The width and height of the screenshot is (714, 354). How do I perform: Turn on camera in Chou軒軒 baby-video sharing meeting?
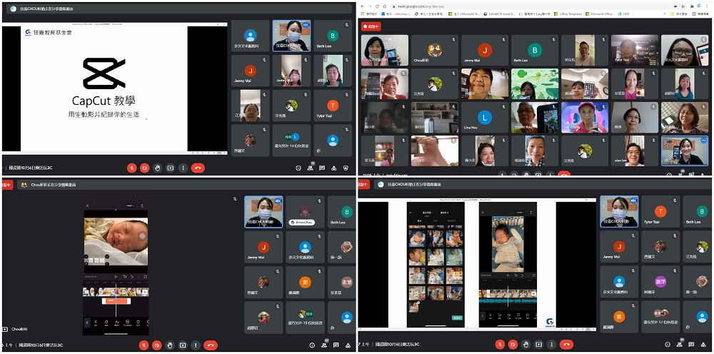(x=157, y=345)
